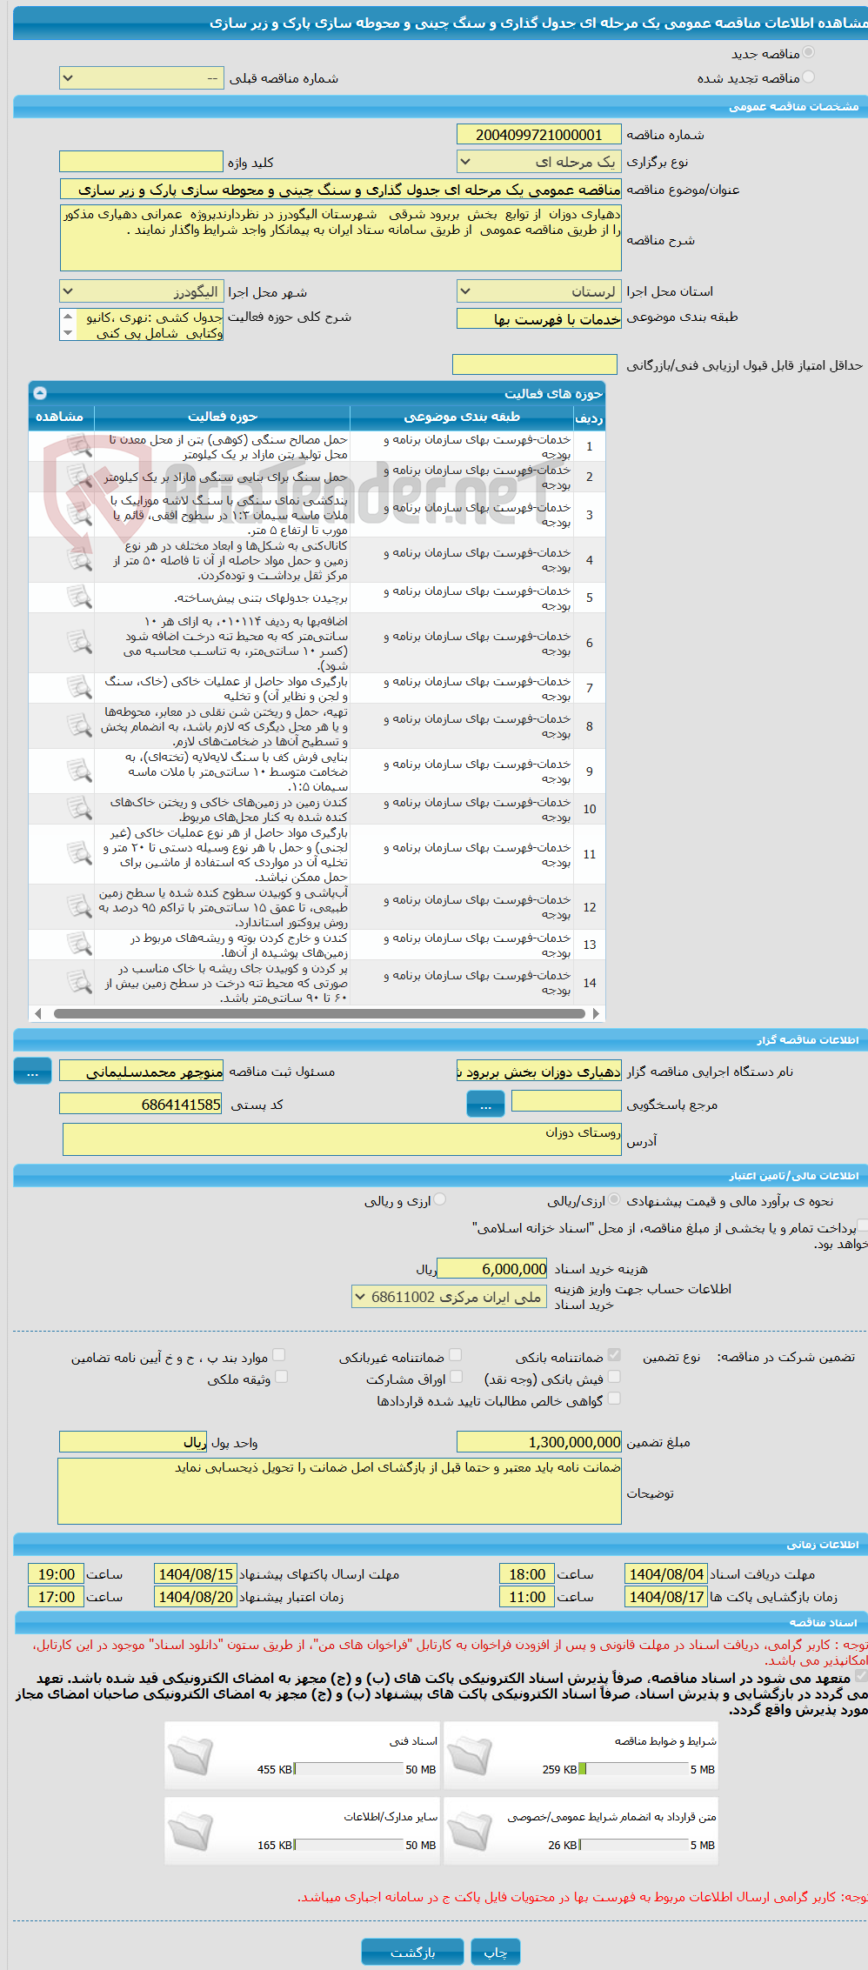The width and height of the screenshot is (868, 1970).
Task: Open the view icon for activity row 7
Action: point(79,687)
